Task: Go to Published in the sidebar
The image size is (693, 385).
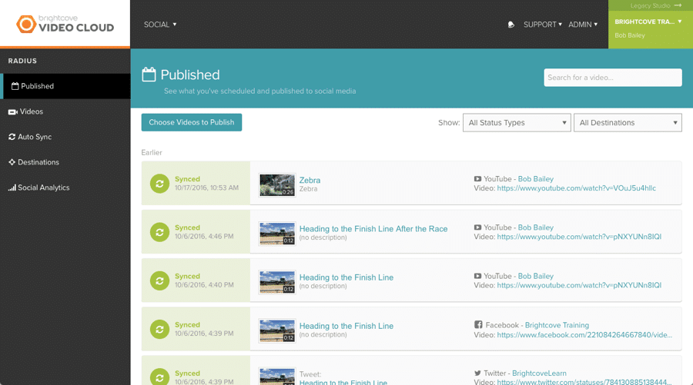Action: 65,86
